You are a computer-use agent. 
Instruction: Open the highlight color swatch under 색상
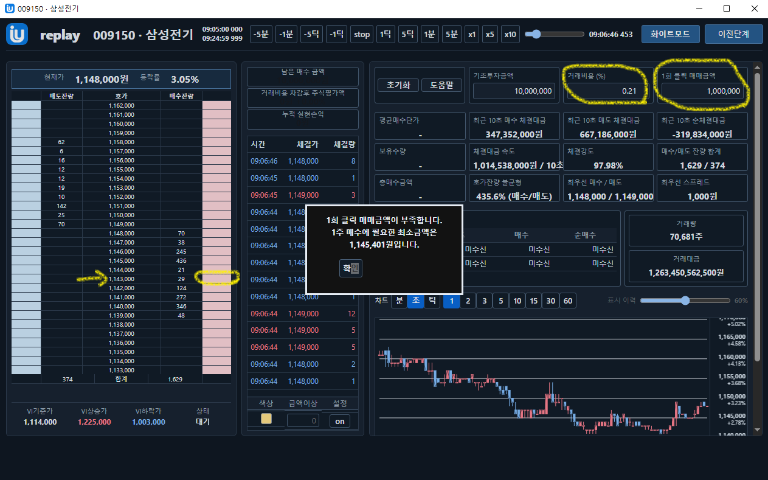click(266, 419)
